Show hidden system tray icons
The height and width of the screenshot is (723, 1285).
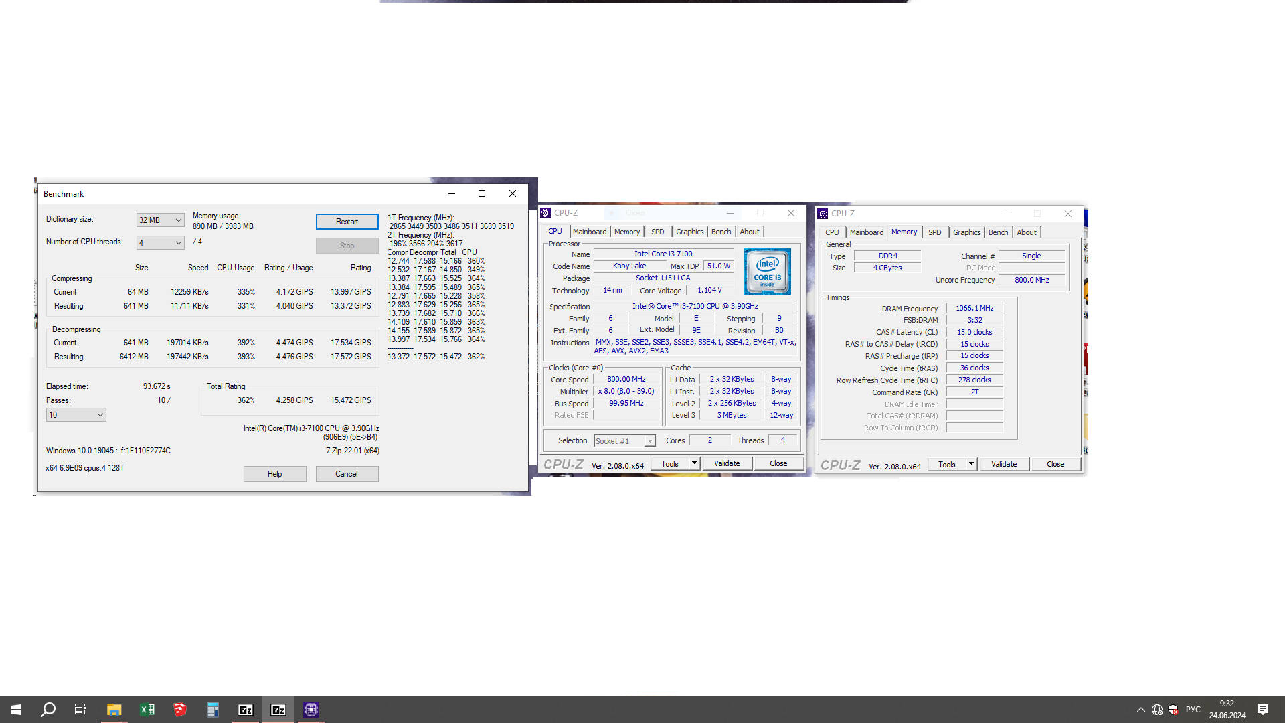point(1140,710)
